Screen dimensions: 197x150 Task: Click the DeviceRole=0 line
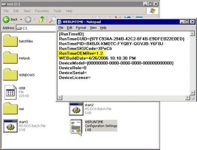pyautogui.click(x=73, y=68)
